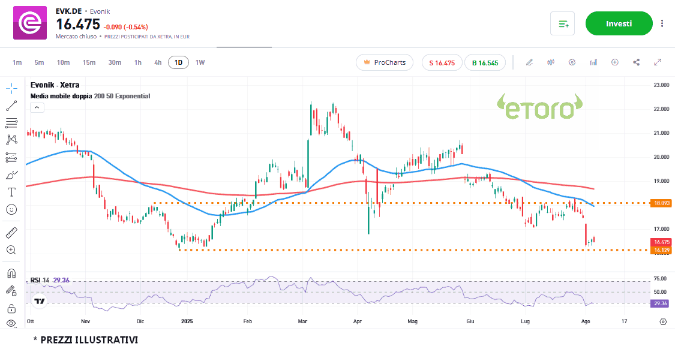
Task: Open the add-to-watchlist list menu
Action: [562, 23]
